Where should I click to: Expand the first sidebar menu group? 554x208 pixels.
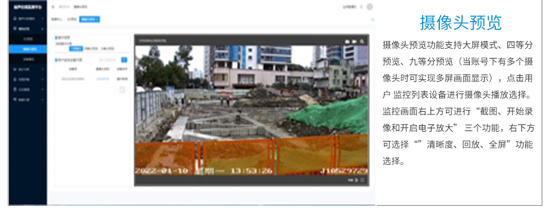28,18
